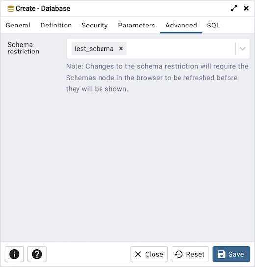Select the test_schema chip label
The width and height of the screenshot is (255, 267).
(94, 49)
